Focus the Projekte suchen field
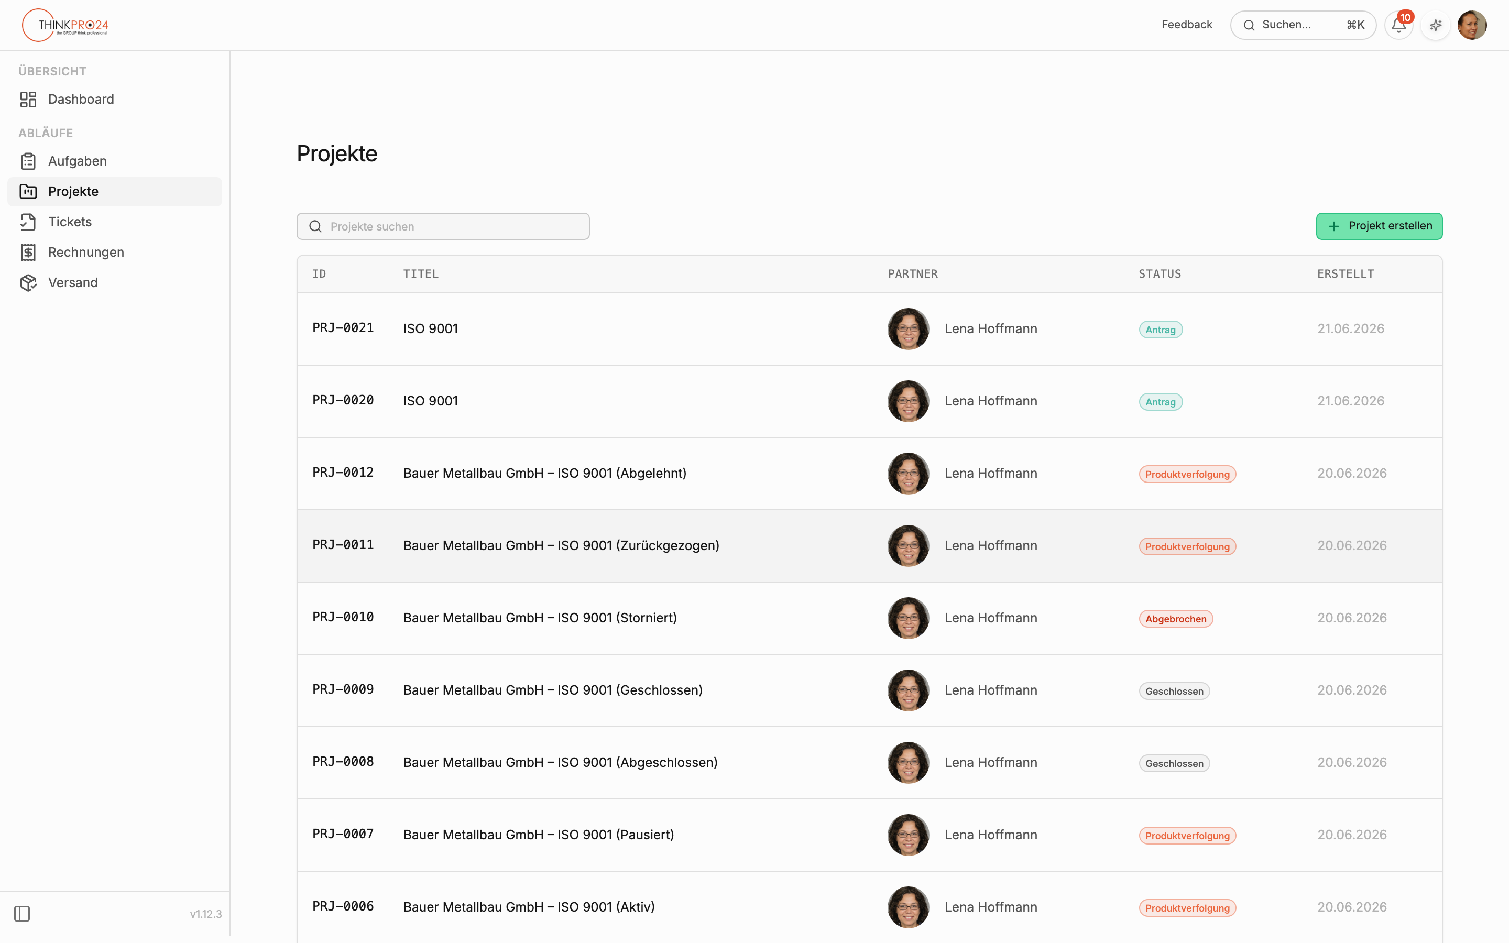1509x943 pixels. pos(443,226)
